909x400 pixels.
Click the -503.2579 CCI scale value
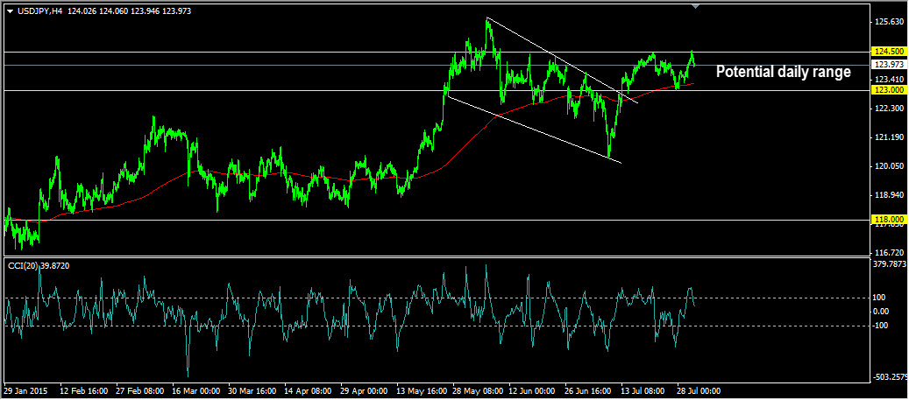pyautogui.click(x=890, y=377)
